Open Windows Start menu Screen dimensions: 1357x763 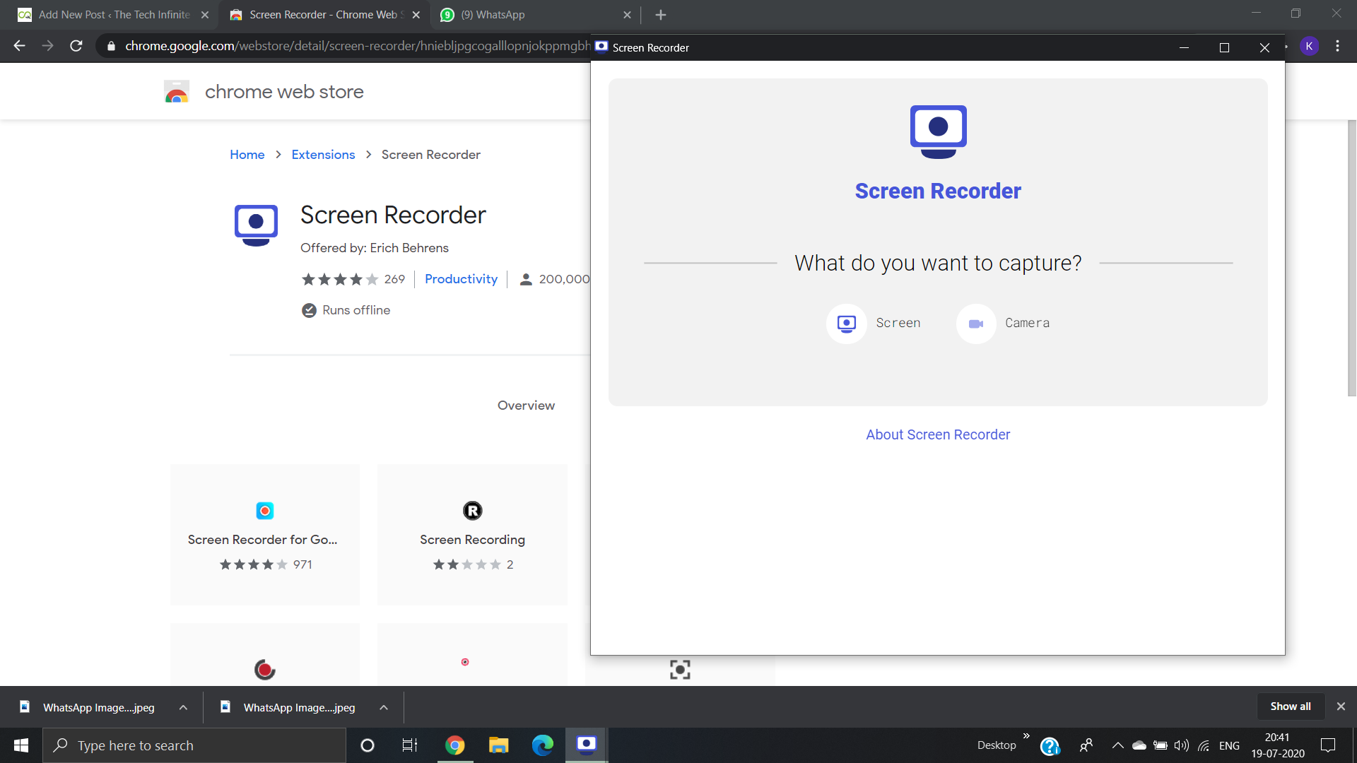(21, 745)
